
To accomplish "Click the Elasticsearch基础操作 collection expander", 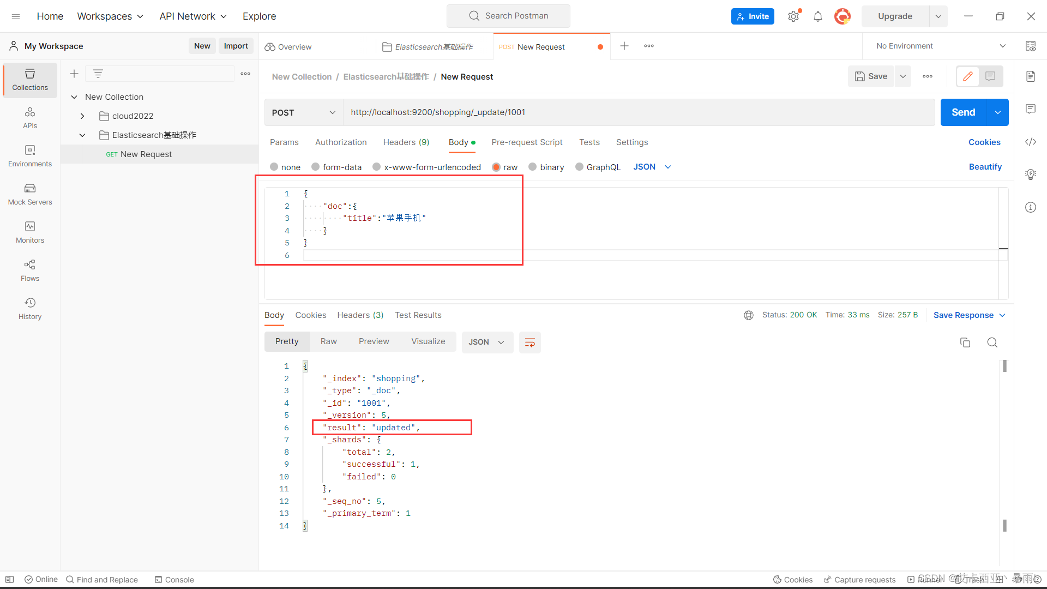I will tap(81, 135).
